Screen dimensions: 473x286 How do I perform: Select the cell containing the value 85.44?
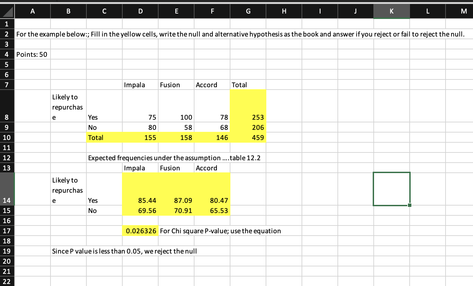pyautogui.click(x=140, y=200)
